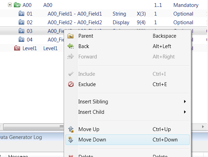This screenshot has height=157, width=208.
Task: Click the field 04 row icon
Action: tap(21, 40)
